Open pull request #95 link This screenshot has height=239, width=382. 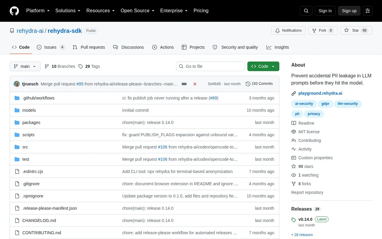(x=80, y=84)
